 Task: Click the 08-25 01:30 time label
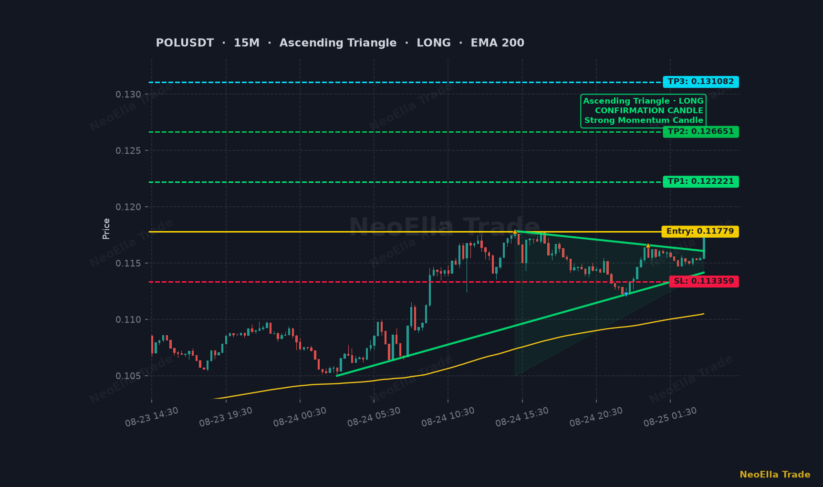click(670, 417)
